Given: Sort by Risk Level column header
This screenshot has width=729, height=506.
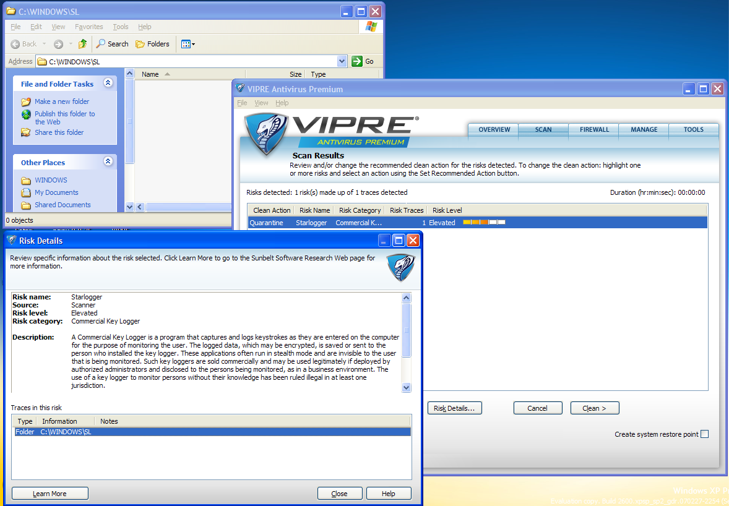Looking at the screenshot, I should pyautogui.click(x=447, y=210).
